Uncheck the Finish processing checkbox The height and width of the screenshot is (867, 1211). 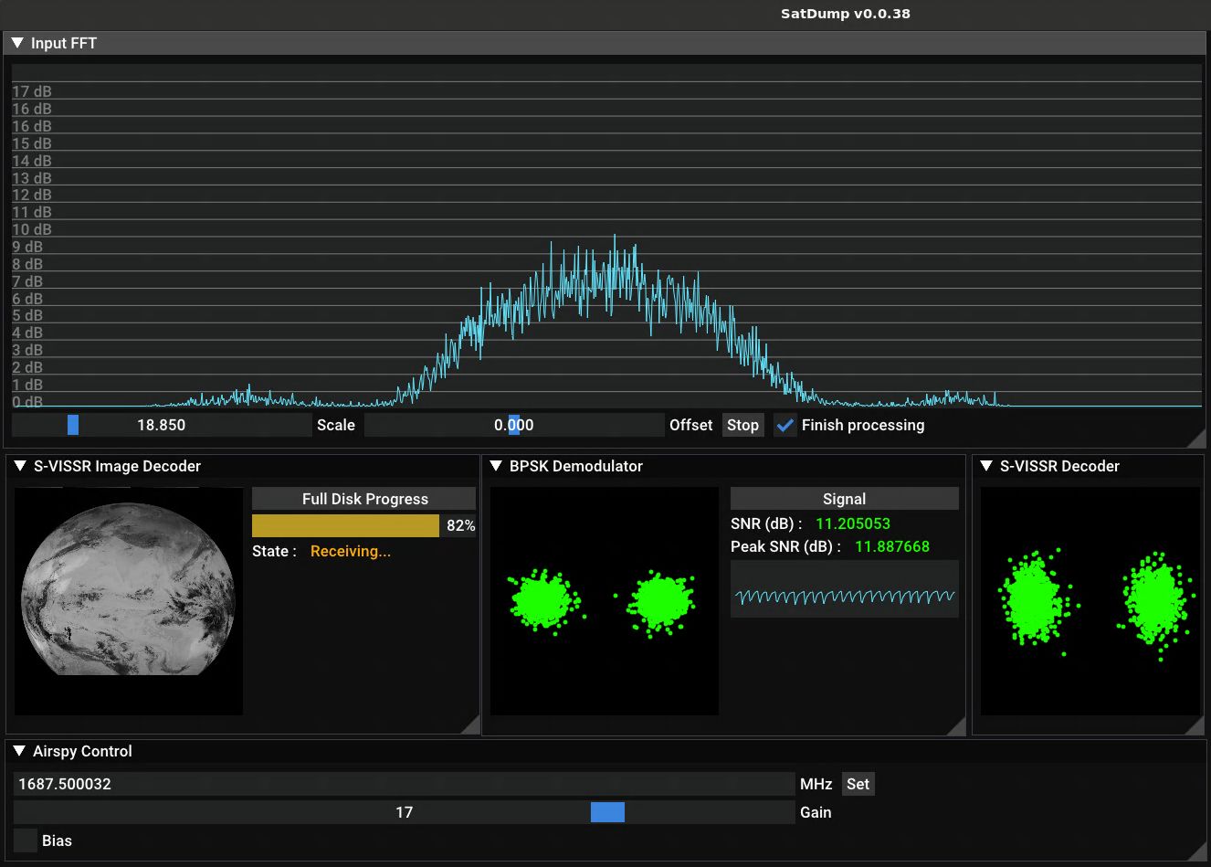point(785,425)
